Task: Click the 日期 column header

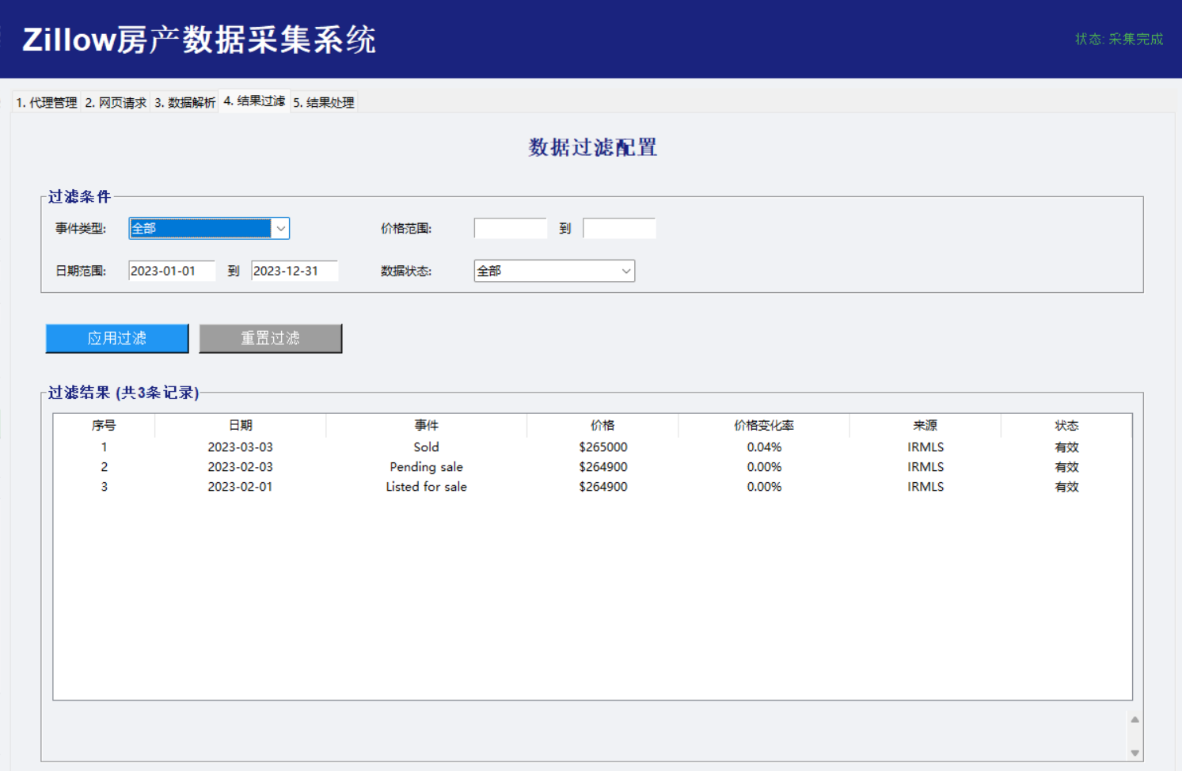Action: pyautogui.click(x=240, y=426)
